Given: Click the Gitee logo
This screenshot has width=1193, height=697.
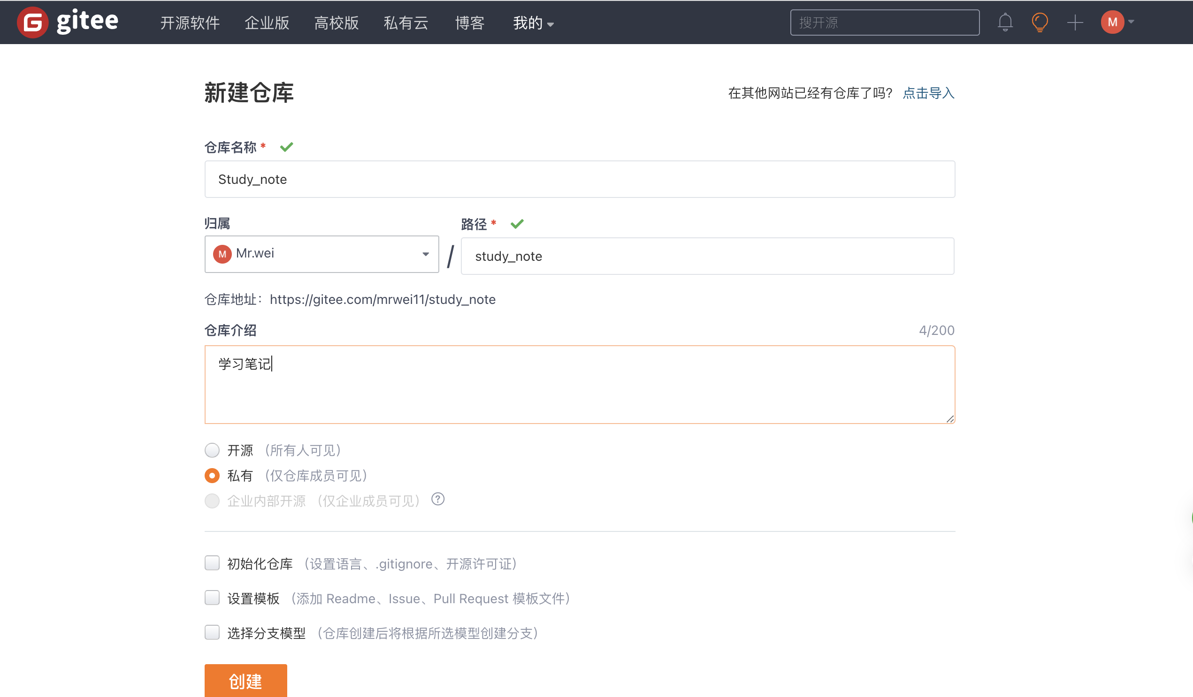Looking at the screenshot, I should tap(67, 22).
